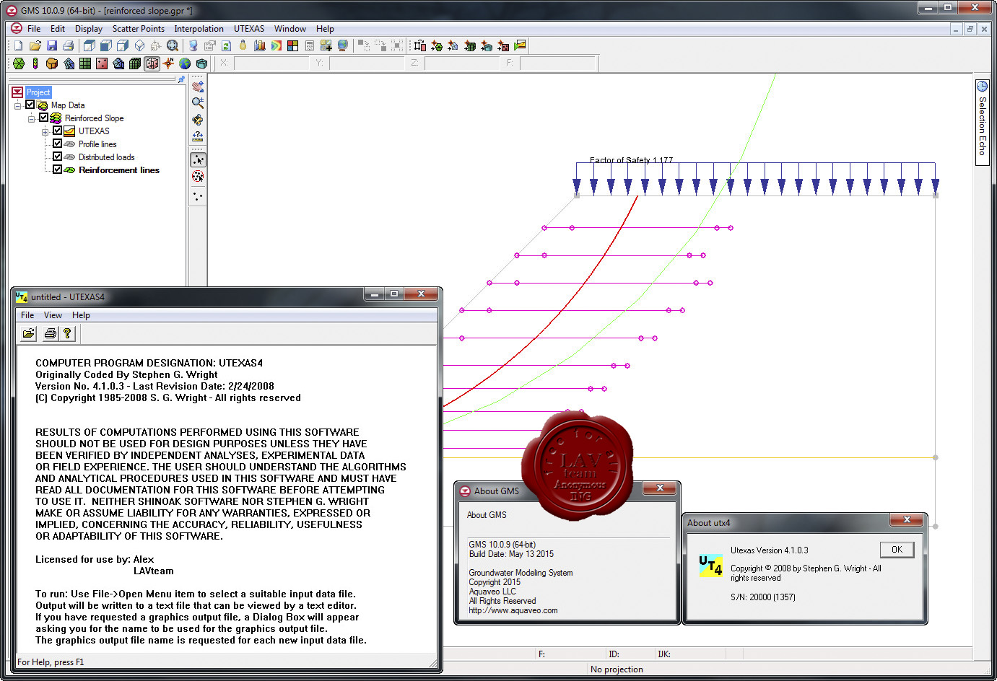This screenshot has width=997, height=681.
Task: Open the bar chart plot wizard icon
Action: 260,45
